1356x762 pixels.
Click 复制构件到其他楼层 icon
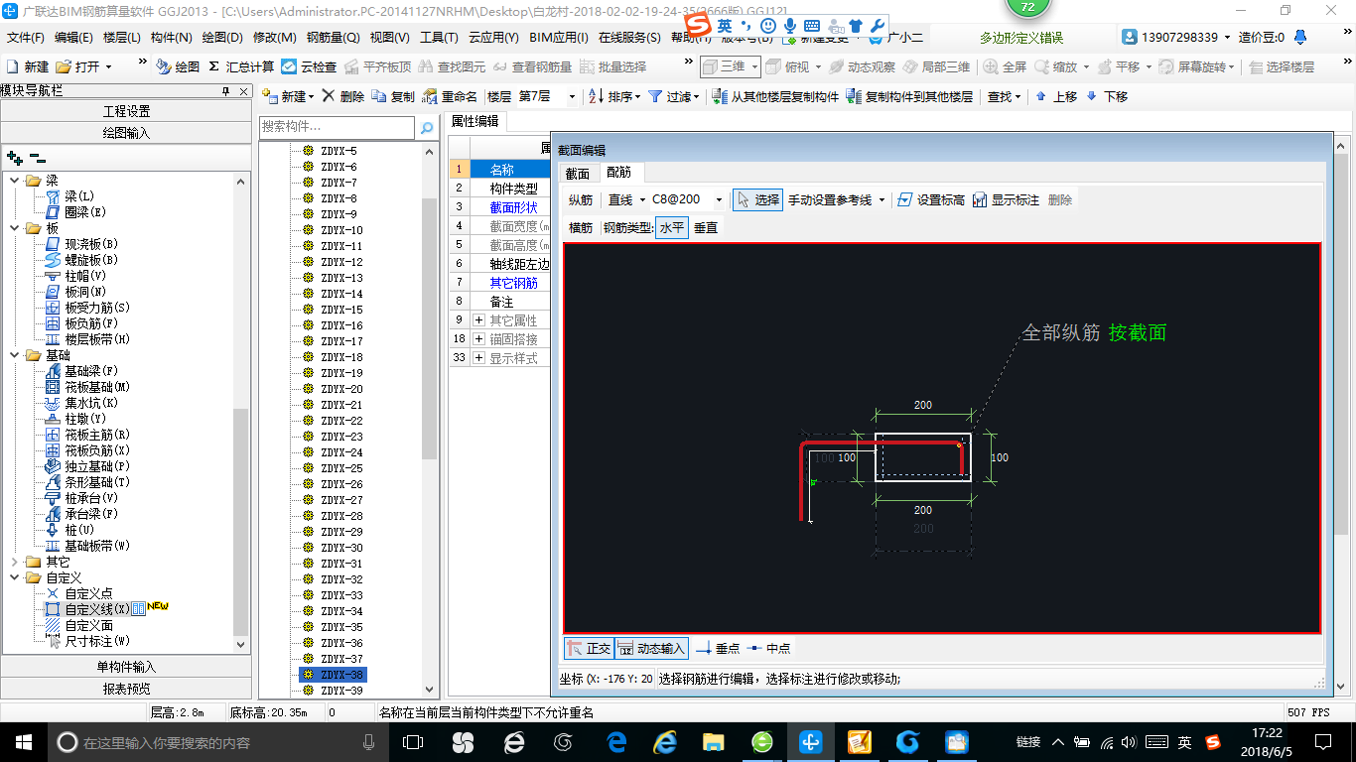tap(854, 96)
